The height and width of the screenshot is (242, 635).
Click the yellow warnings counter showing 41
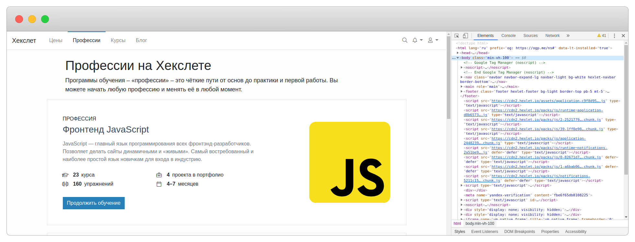[x=602, y=36]
